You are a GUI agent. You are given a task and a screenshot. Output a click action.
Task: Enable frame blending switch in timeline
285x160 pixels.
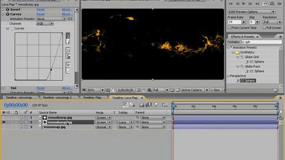pos(148,105)
